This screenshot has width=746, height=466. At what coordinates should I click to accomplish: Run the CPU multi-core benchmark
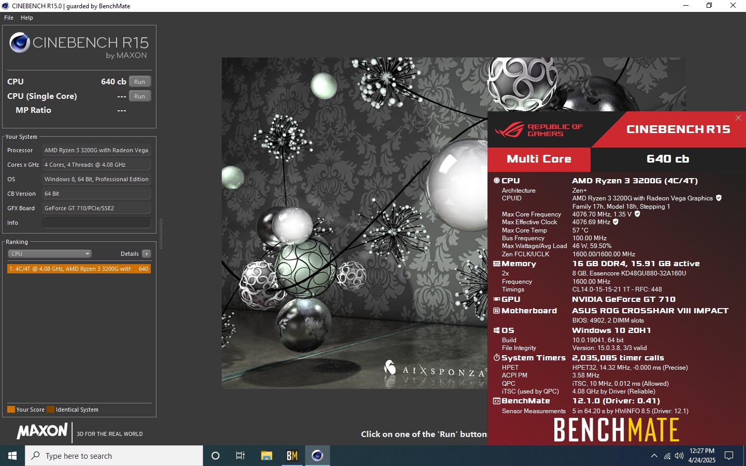(x=140, y=82)
